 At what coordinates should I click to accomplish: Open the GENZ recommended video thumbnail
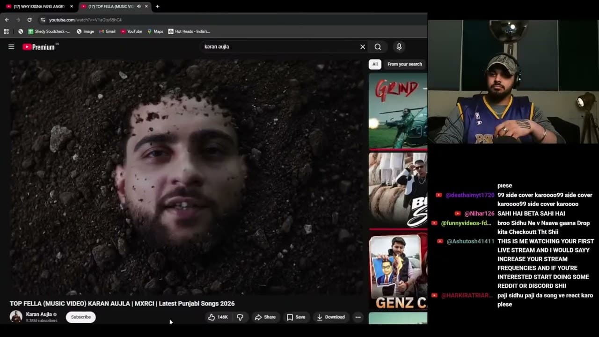click(x=398, y=271)
